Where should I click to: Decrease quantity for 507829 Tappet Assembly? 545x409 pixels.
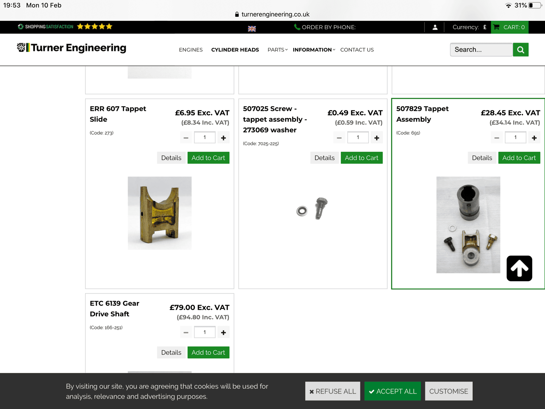pyautogui.click(x=497, y=138)
